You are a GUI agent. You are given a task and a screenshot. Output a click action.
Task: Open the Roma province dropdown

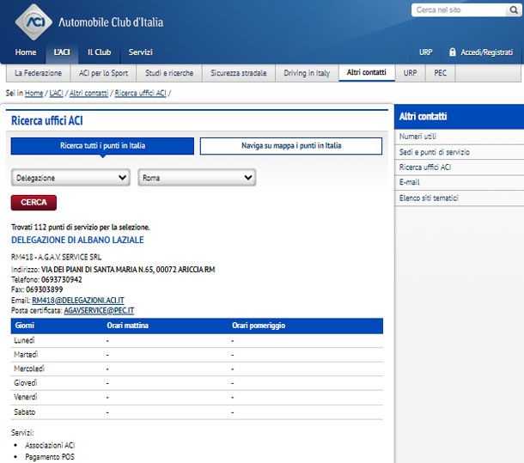click(197, 178)
